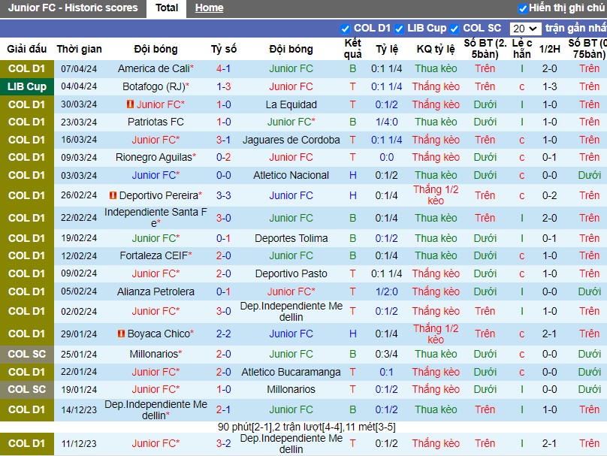Click the 'Giải đấu' column header
This screenshot has width=607, height=456.
click(27, 49)
